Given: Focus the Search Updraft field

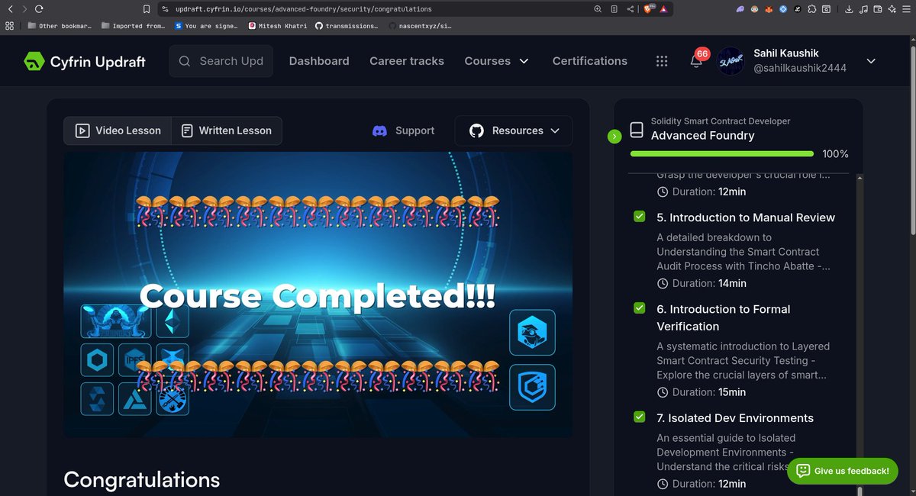Looking at the screenshot, I should (x=221, y=61).
